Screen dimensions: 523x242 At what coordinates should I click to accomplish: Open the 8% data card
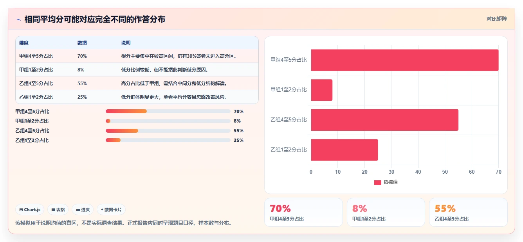coord(386,212)
